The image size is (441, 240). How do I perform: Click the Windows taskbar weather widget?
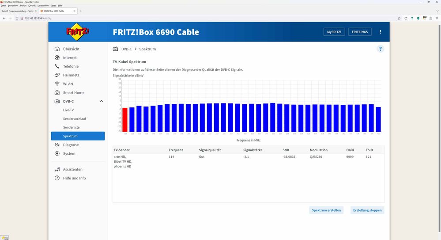[4, 238]
